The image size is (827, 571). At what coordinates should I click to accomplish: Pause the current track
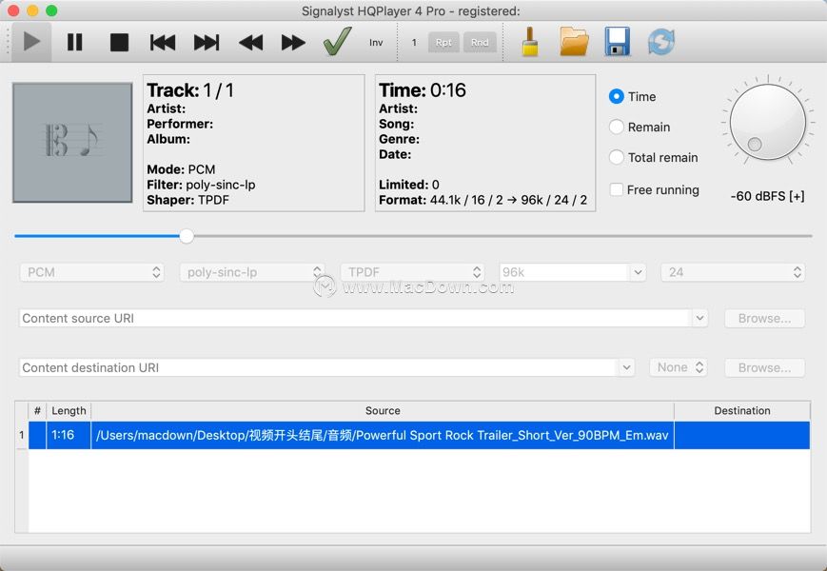[x=75, y=42]
